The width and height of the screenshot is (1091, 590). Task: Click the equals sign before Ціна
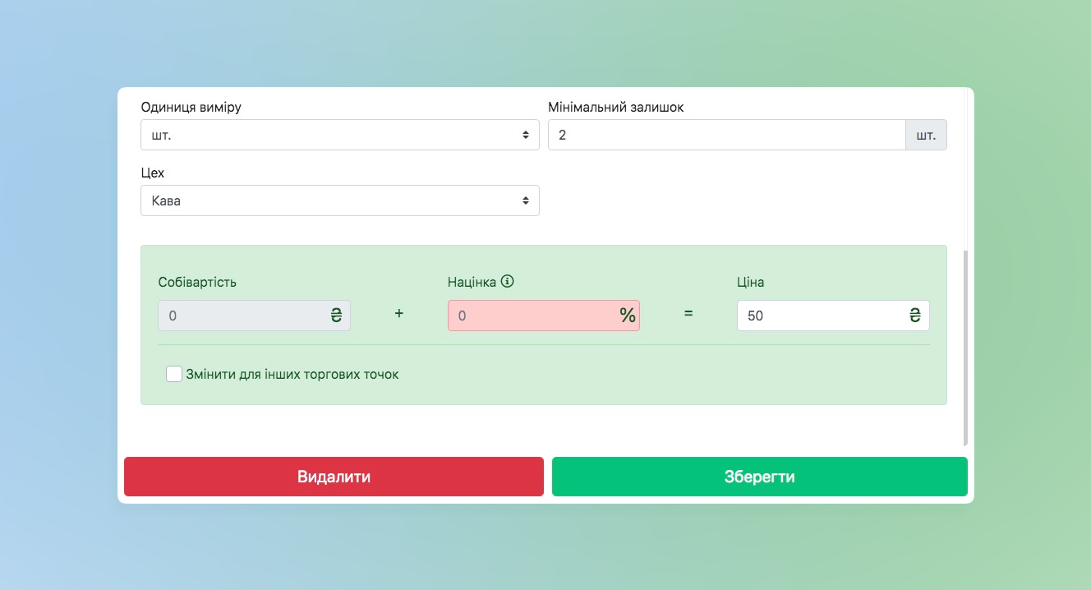pyautogui.click(x=688, y=314)
